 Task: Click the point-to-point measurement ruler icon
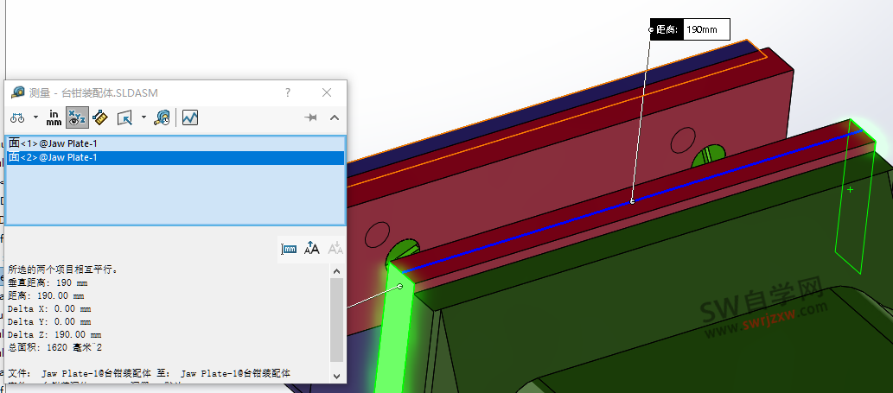(99, 117)
